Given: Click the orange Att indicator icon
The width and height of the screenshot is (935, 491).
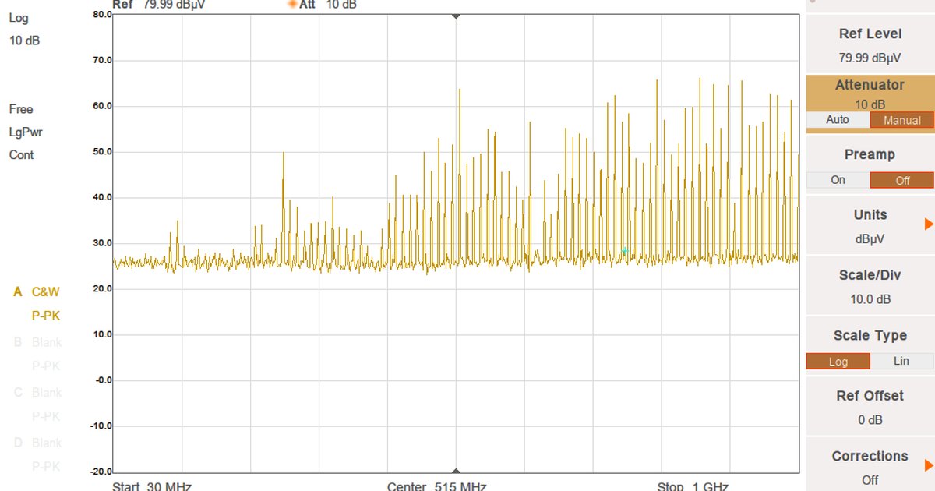Looking at the screenshot, I should pyautogui.click(x=292, y=4).
